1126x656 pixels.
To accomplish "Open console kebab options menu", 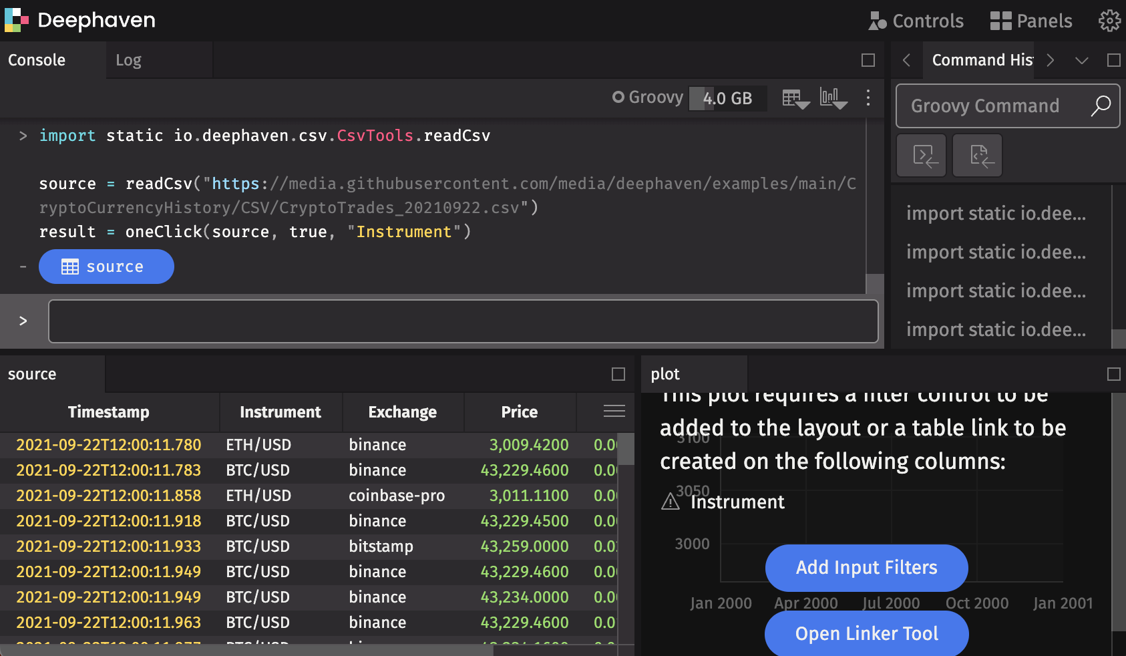I will tap(868, 98).
